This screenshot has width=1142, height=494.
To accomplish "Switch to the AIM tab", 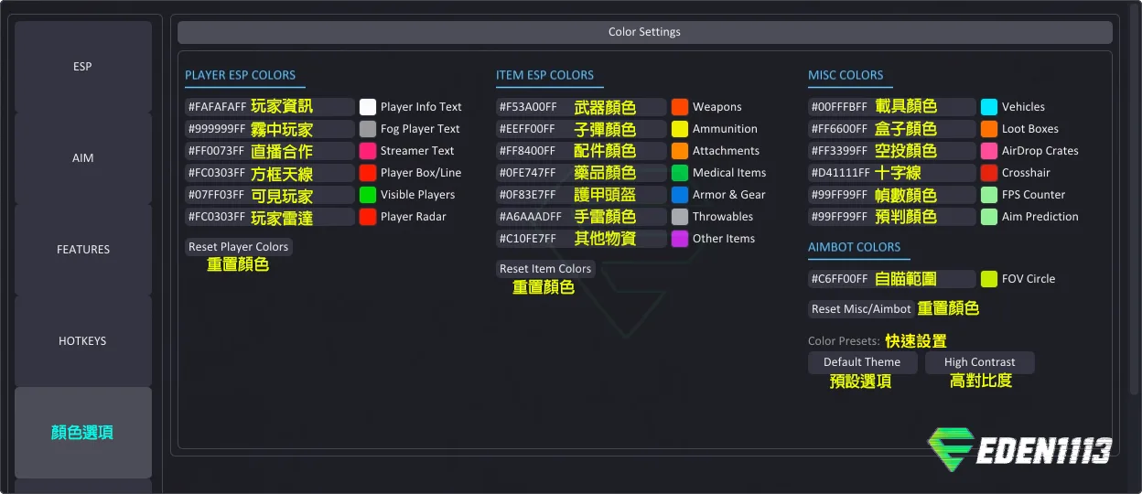I will click(83, 158).
